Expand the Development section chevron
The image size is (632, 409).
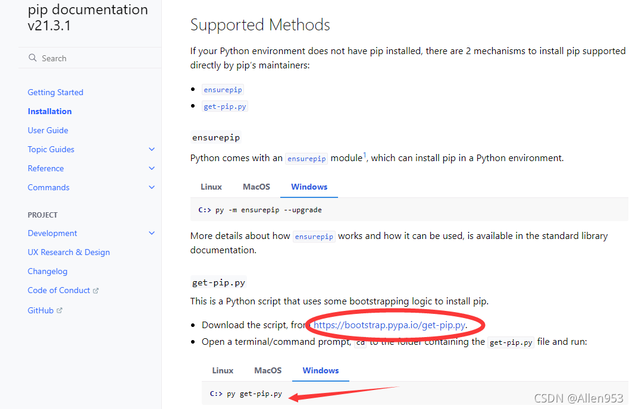pyautogui.click(x=152, y=233)
